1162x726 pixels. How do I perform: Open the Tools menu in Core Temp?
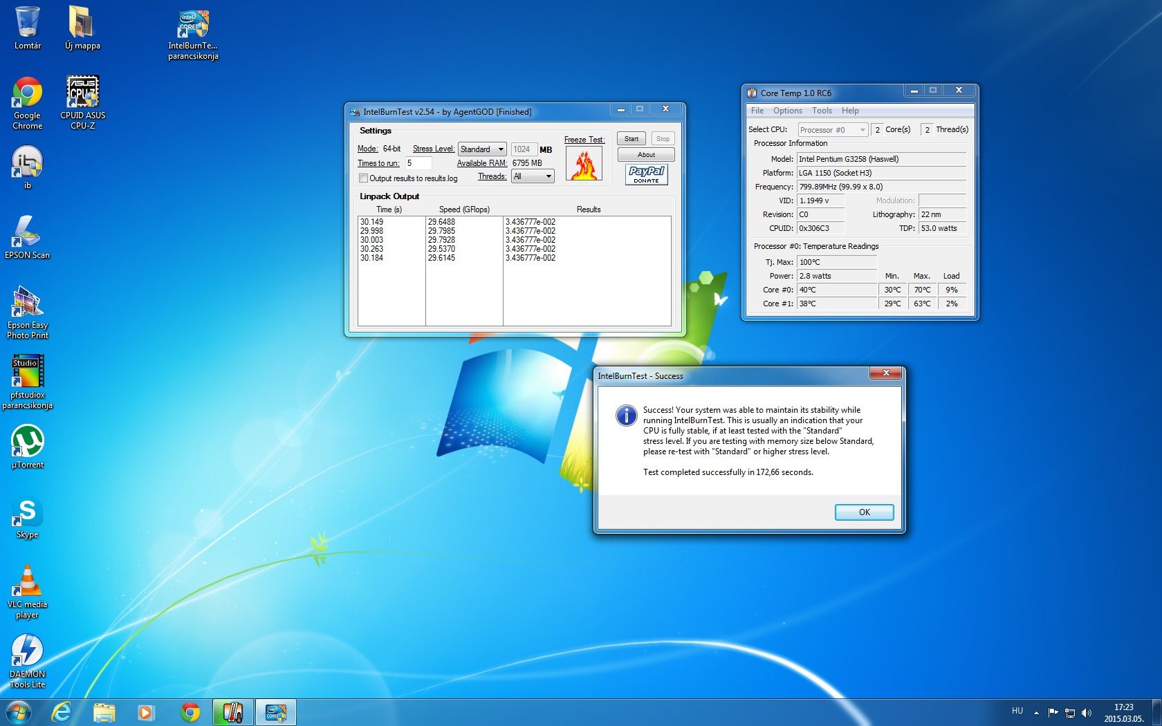(822, 111)
